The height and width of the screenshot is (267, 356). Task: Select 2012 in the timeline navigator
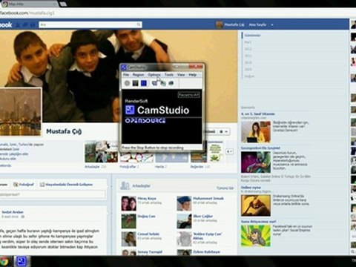tap(248, 49)
